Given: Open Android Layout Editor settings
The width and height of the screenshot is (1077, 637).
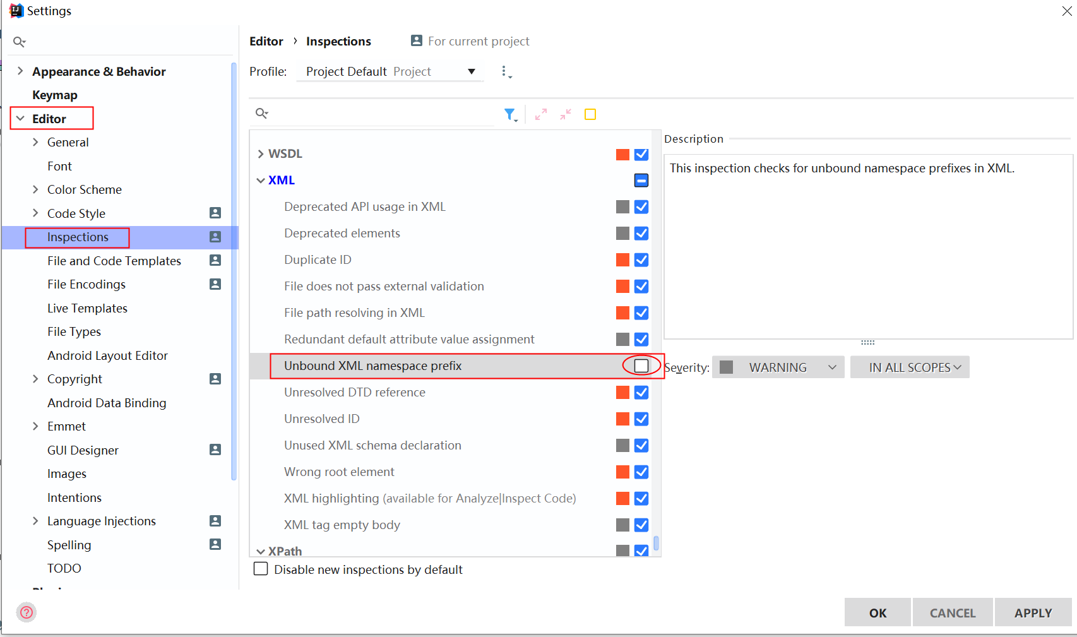Looking at the screenshot, I should 107,355.
